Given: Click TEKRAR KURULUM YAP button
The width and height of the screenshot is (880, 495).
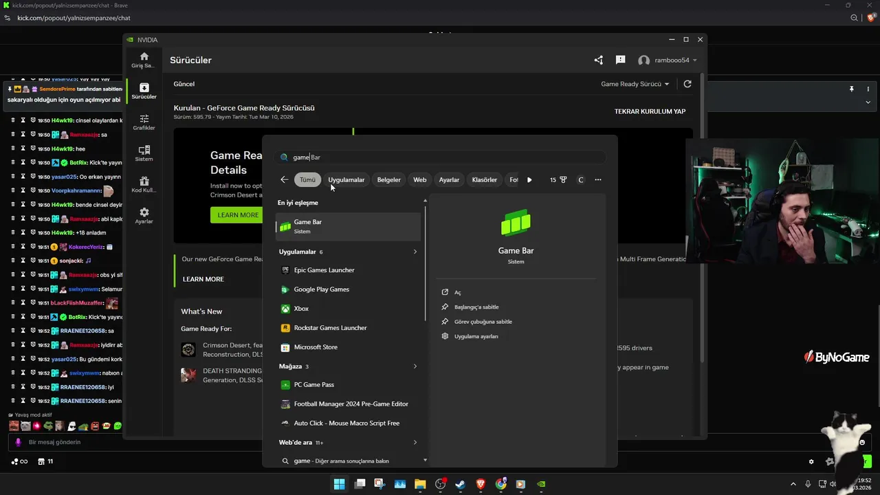Looking at the screenshot, I should (x=650, y=111).
